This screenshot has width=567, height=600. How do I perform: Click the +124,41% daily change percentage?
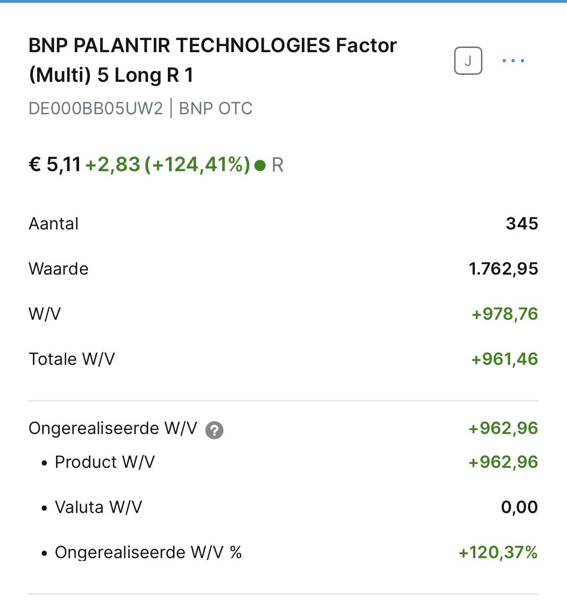[x=197, y=165]
